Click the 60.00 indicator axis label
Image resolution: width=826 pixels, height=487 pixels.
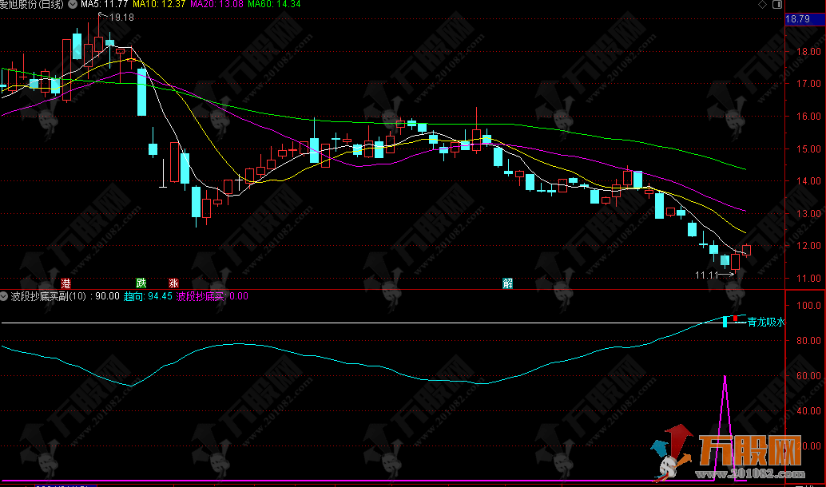808,375
